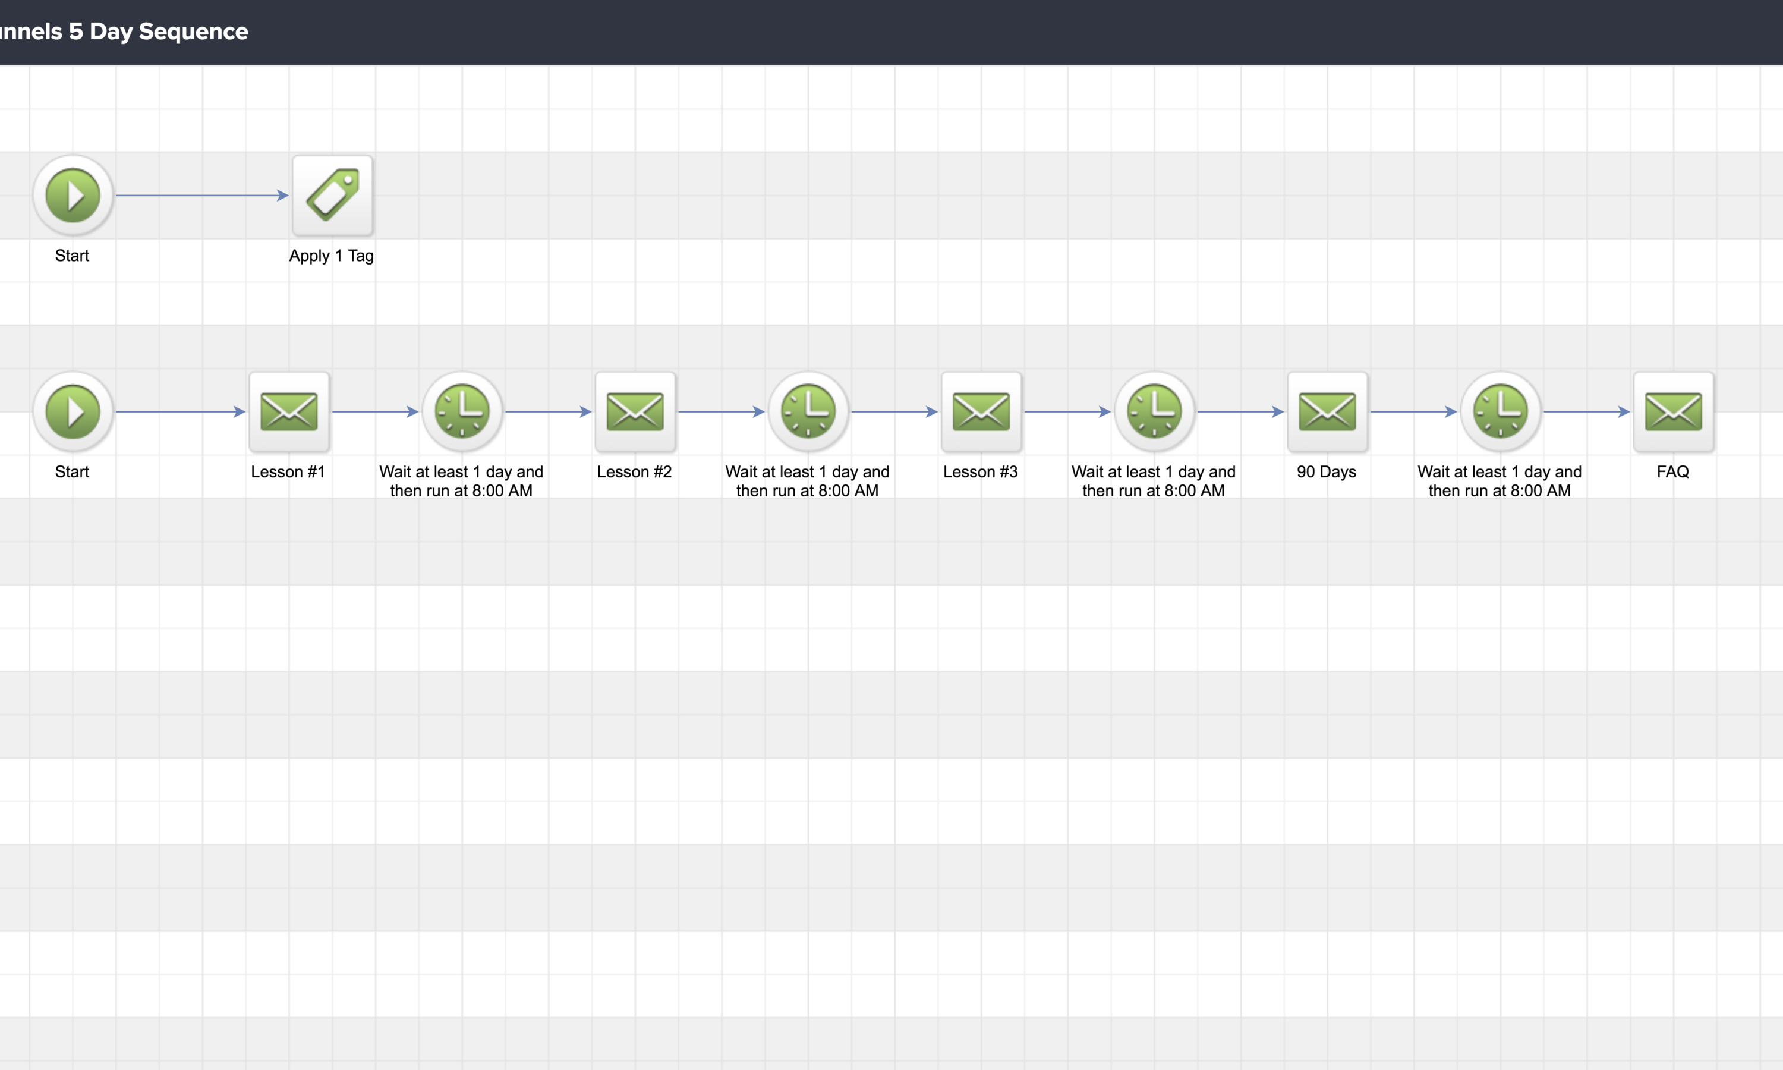Select the wait timer icon after Lesson #1
The width and height of the screenshot is (1783, 1070).
click(x=462, y=412)
